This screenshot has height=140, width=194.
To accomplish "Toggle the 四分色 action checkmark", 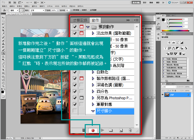I will 75,91.
